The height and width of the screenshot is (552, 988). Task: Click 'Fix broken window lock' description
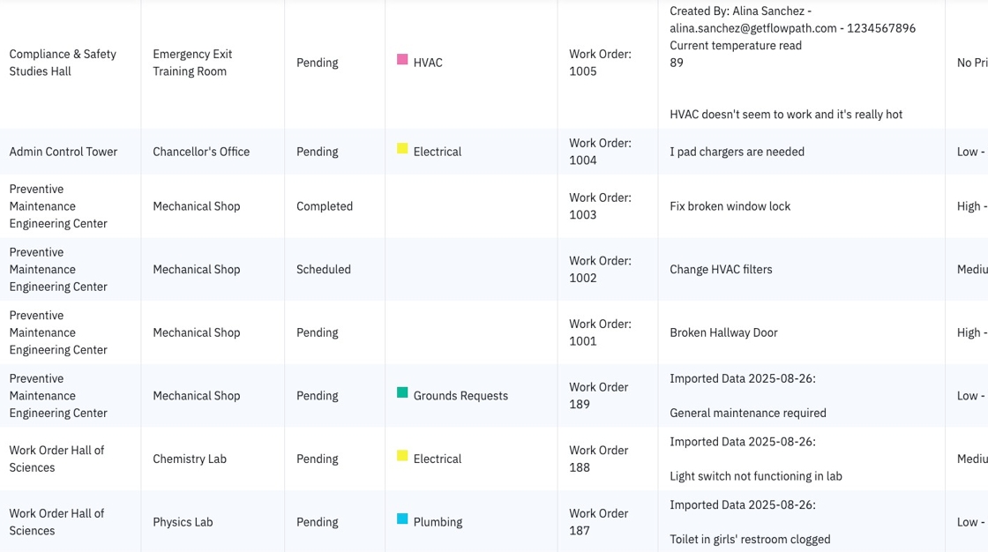(x=730, y=206)
